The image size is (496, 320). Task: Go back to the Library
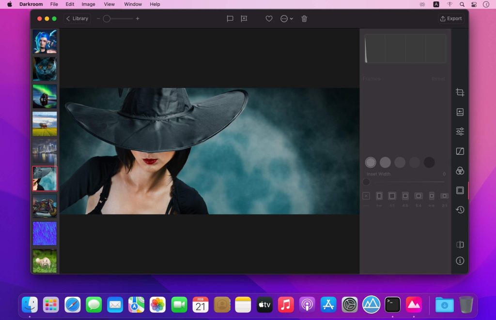point(77,18)
